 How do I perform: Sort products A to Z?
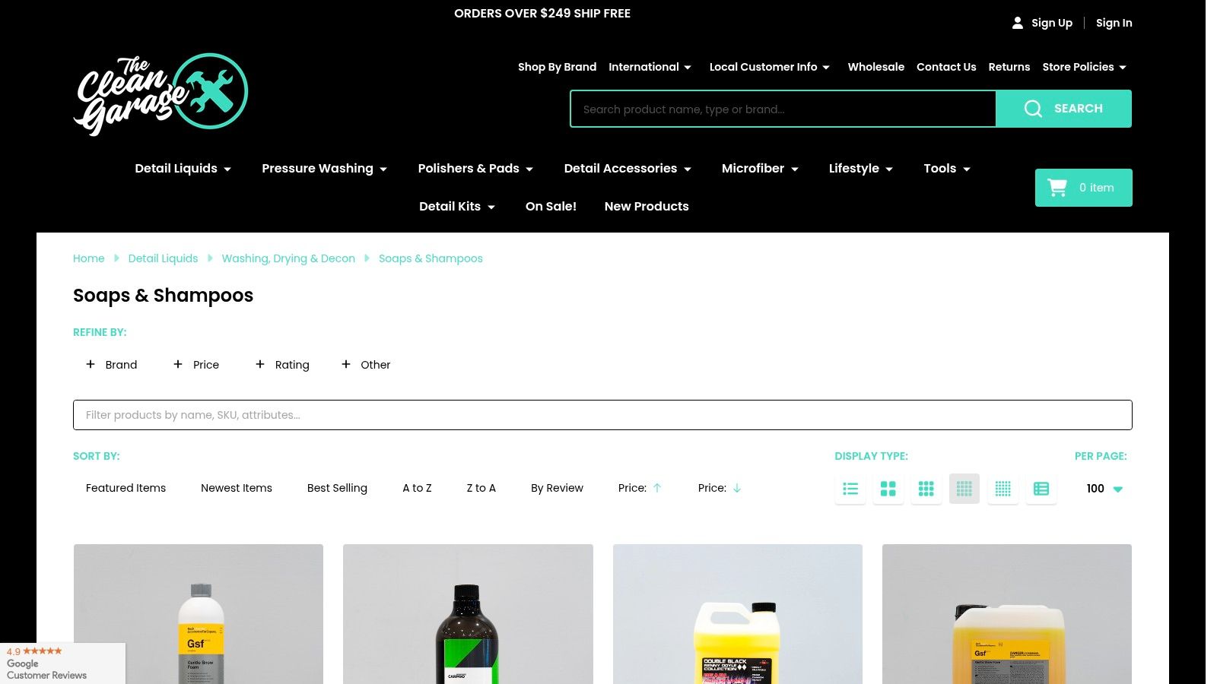pos(417,488)
